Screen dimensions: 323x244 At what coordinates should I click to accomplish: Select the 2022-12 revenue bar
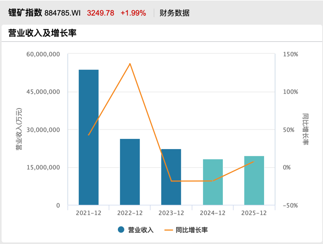(x=130, y=172)
